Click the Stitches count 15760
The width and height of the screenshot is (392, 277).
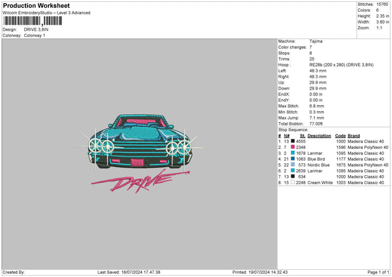[382, 5]
